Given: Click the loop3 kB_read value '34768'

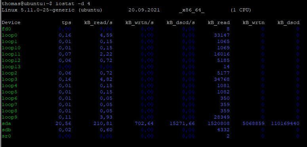Looking at the screenshot, I should 222,80.
